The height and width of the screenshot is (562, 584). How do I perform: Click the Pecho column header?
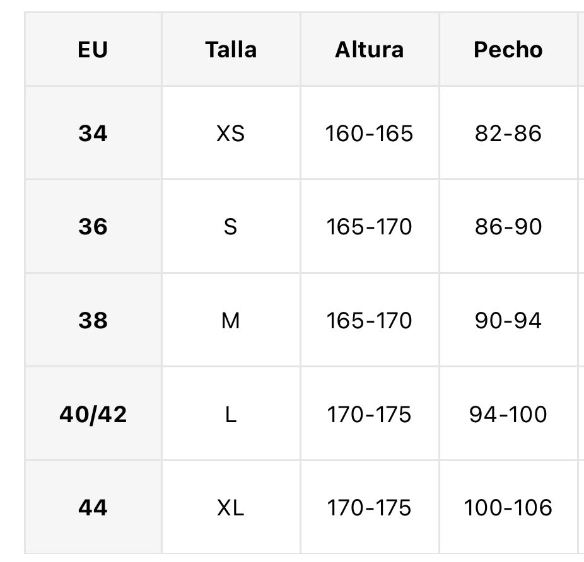point(508,50)
